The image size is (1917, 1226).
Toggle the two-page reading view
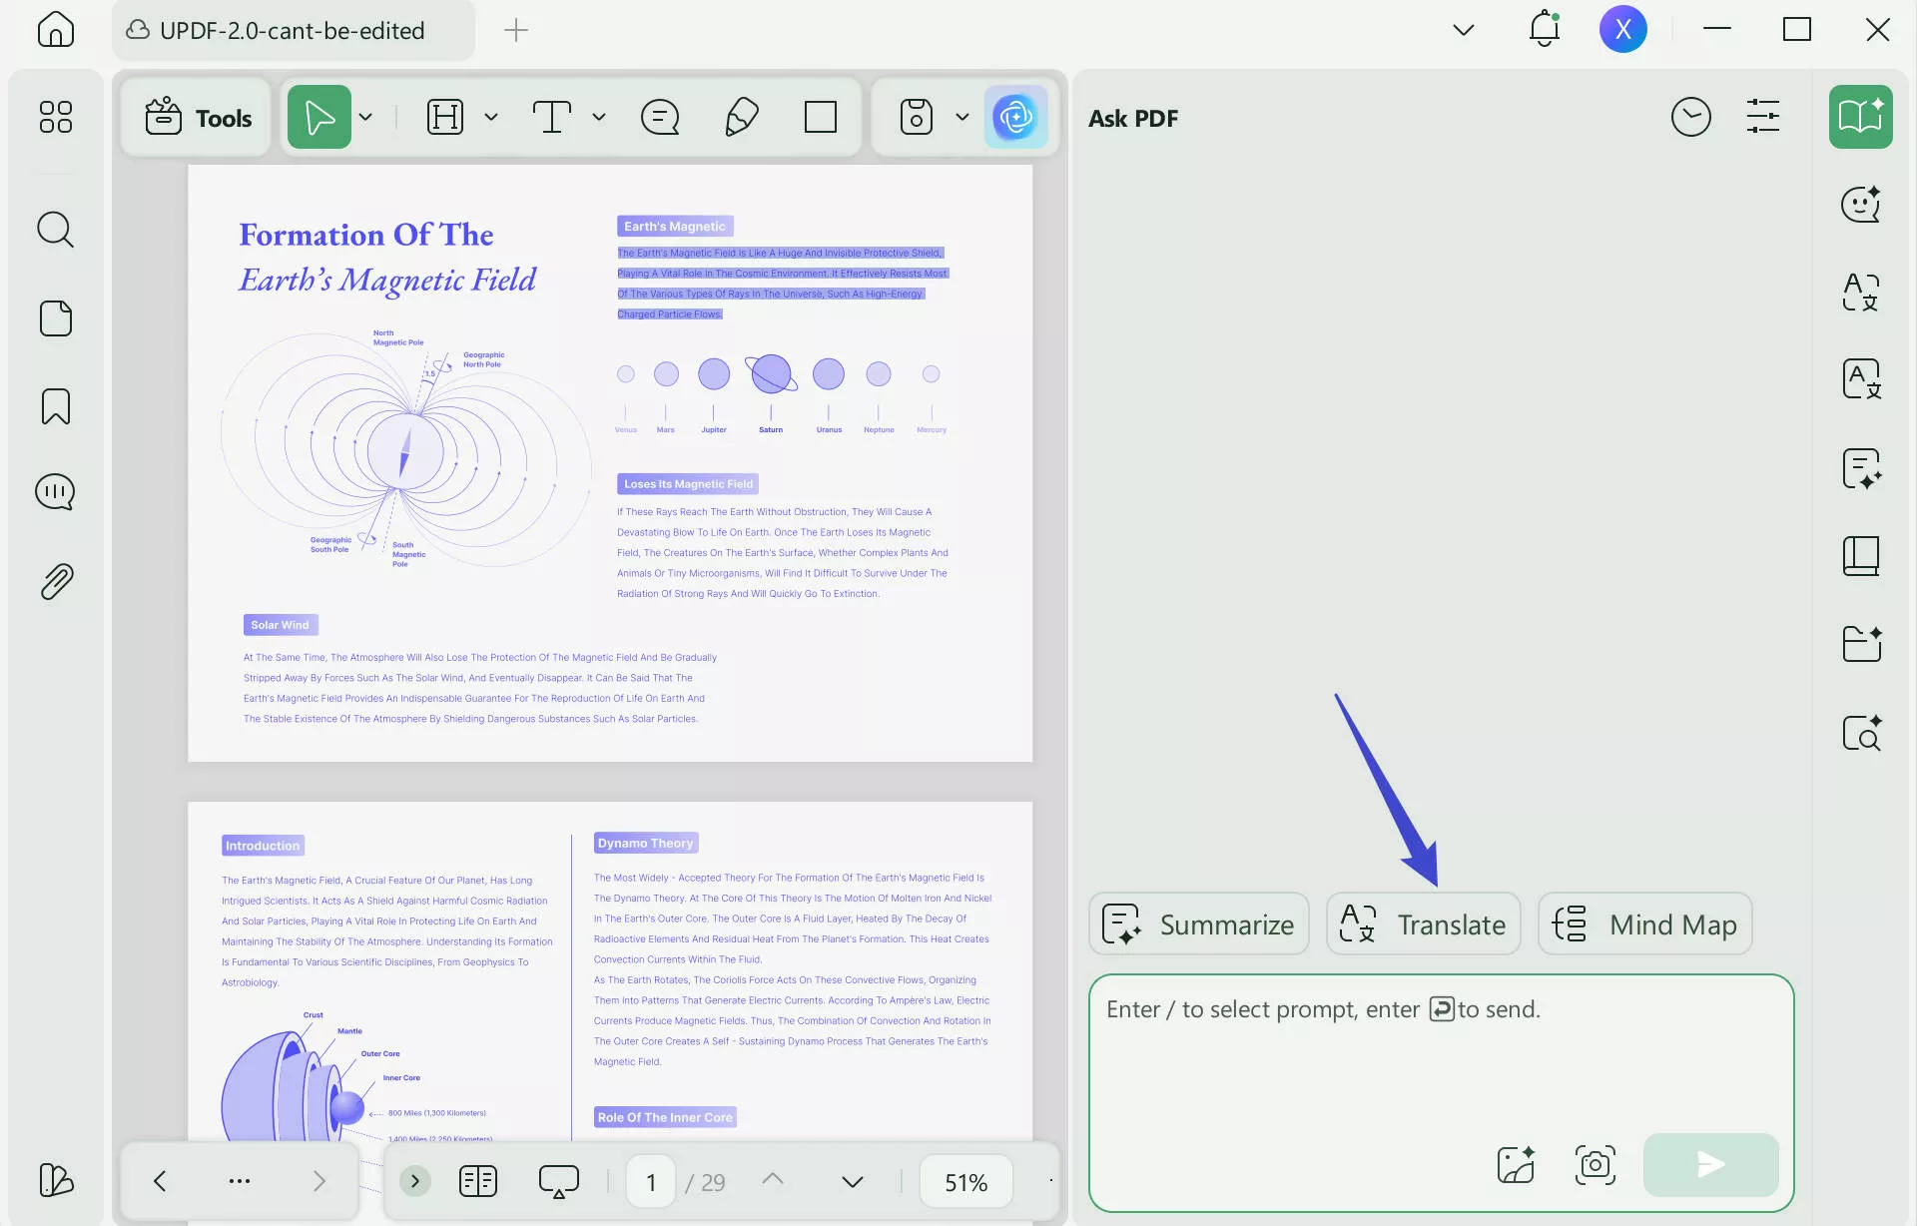click(478, 1181)
